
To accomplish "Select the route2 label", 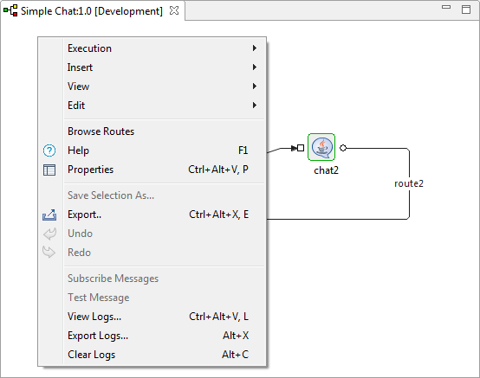I will 409,183.
